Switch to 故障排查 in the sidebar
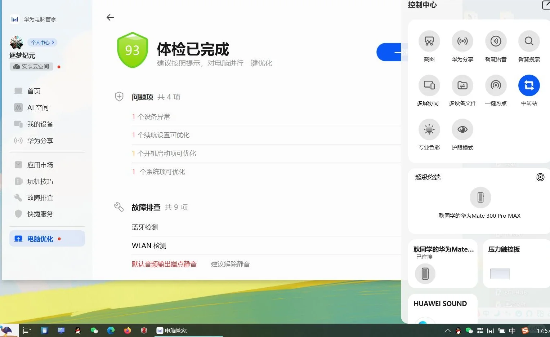Image resolution: width=550 pixels, height=337 pixels. (40, 198)
